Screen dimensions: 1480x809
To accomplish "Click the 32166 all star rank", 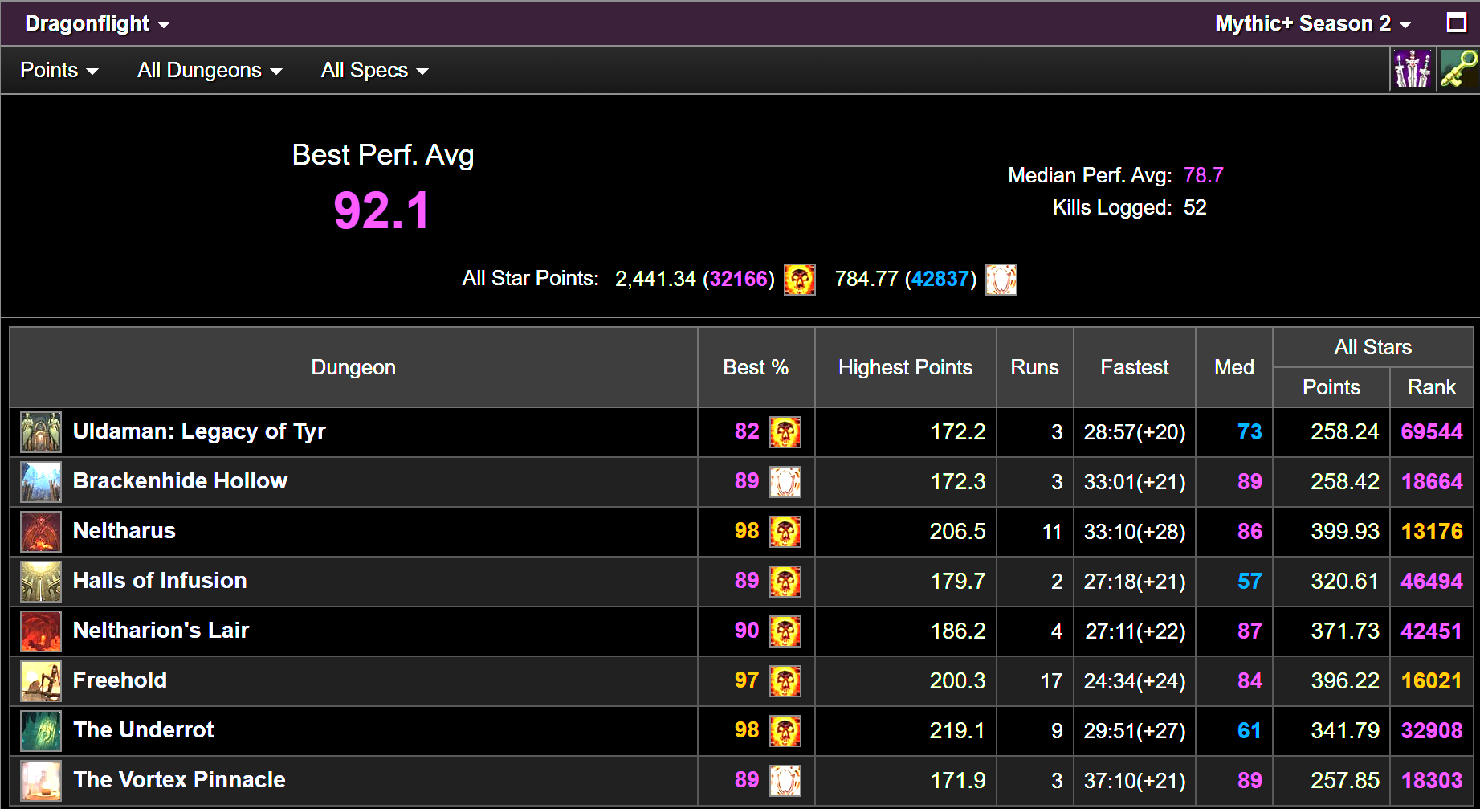I will click(739, 279).
